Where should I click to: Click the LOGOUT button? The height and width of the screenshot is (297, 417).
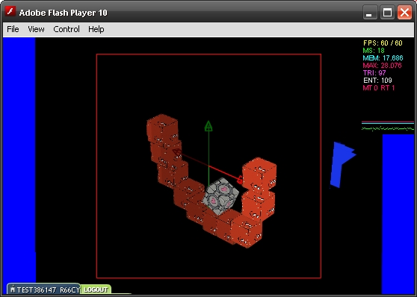point(96,290)
